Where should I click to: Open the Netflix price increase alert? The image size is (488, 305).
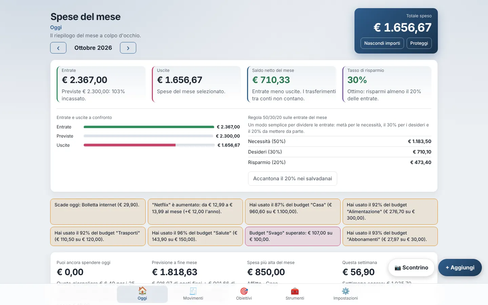tap(195, 211)
